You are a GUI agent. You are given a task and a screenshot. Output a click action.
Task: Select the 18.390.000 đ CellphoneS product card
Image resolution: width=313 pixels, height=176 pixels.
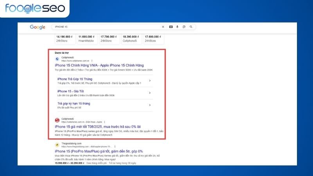click(x=131, y=39)
